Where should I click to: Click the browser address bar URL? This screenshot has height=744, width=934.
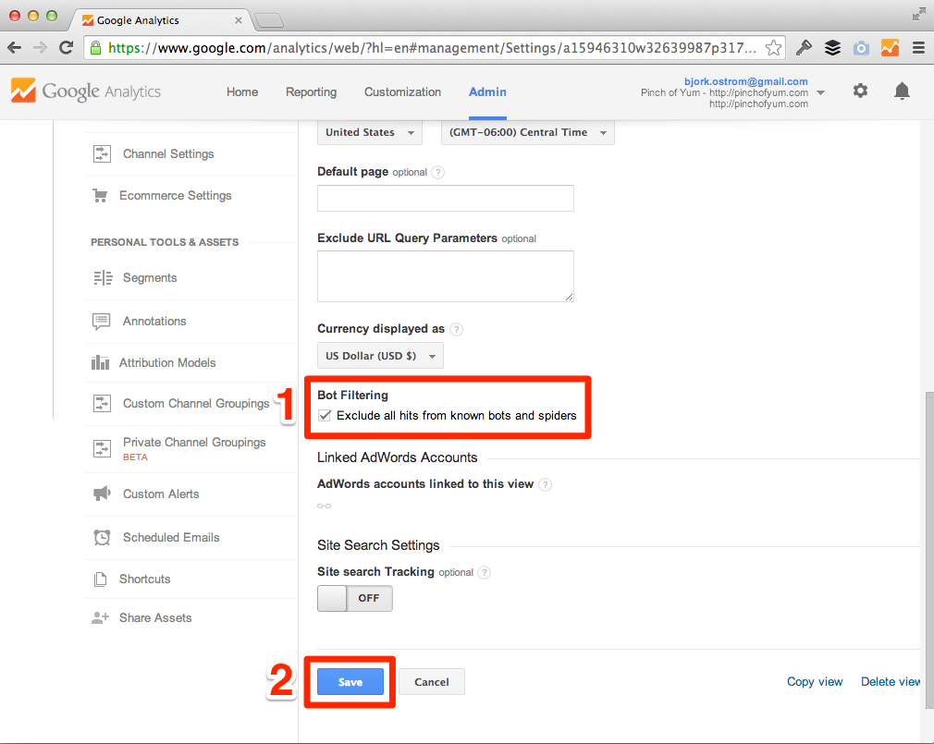(x=432, y=48)
